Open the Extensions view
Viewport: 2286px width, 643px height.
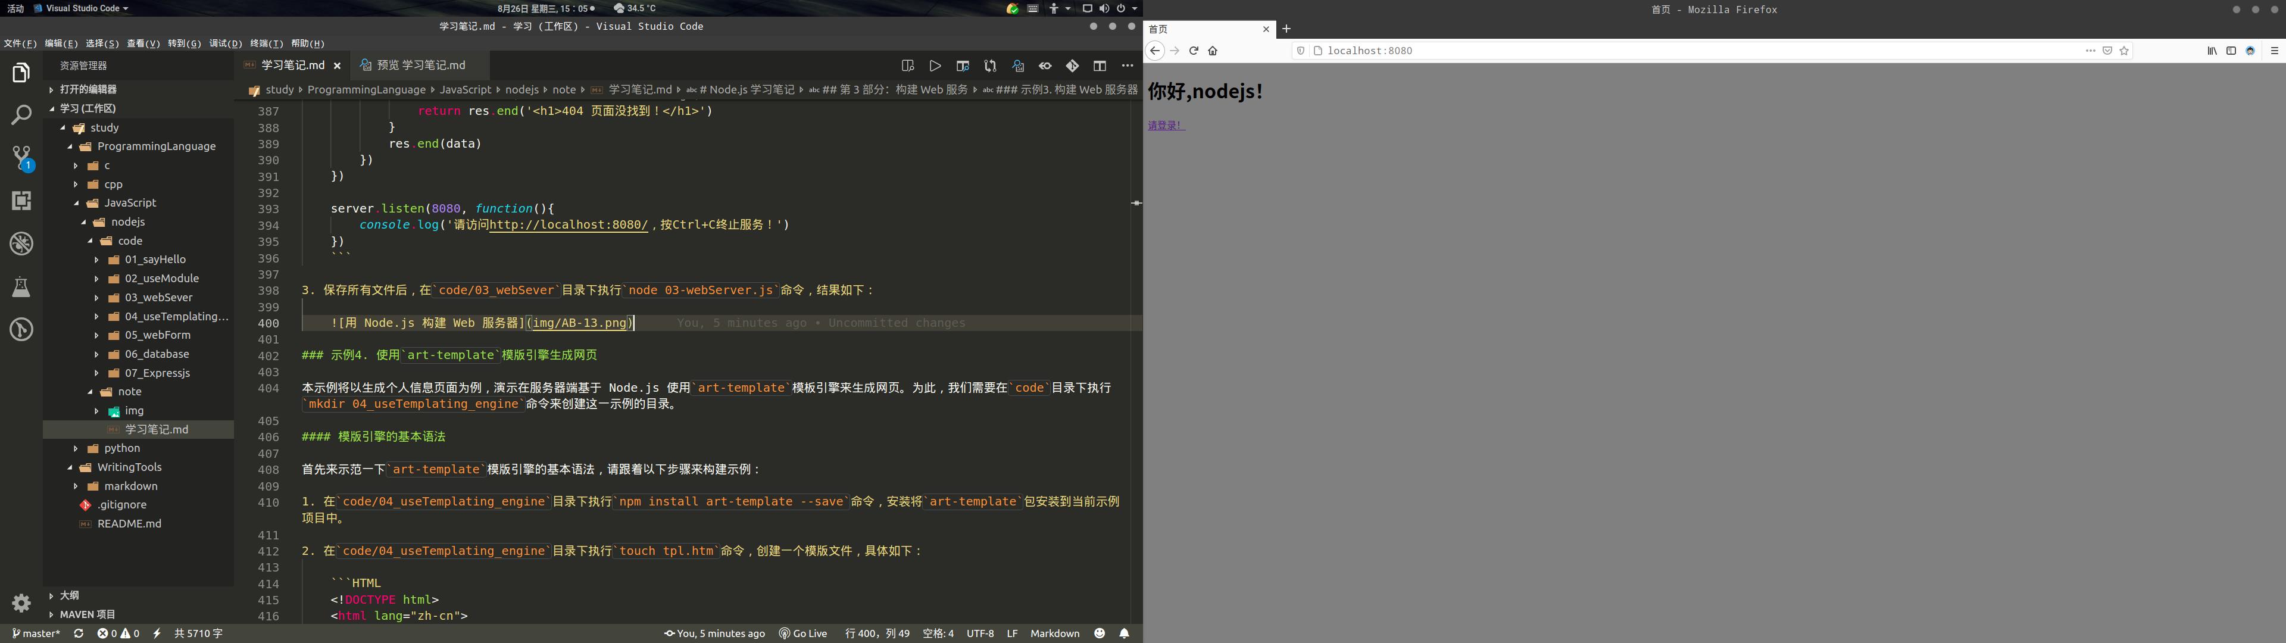[x=21, y=201]
